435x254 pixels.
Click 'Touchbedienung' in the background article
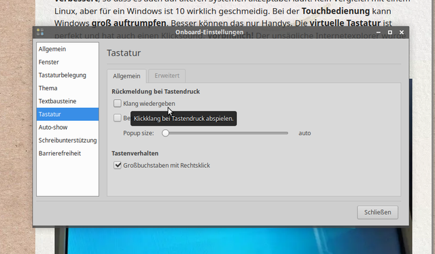[336, 11]
